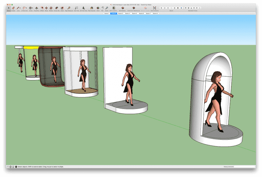Select the Eraser tool
The width and height of the screenshot is (262, 177).
click(13, 8)
